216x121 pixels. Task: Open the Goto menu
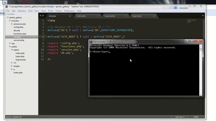[44, 11]
